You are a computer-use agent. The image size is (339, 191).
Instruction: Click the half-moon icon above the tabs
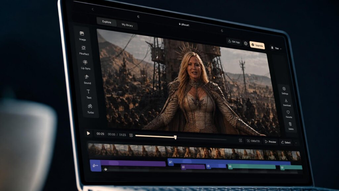point(138,17)
